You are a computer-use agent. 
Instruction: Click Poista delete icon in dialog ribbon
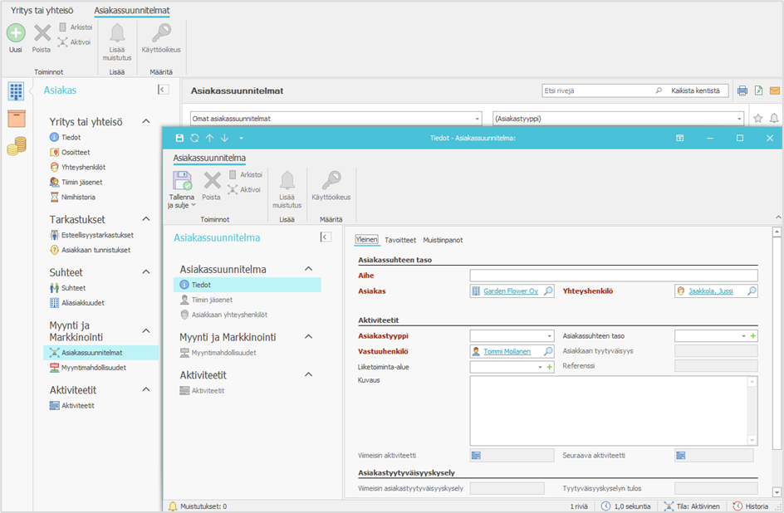[212, 181]
